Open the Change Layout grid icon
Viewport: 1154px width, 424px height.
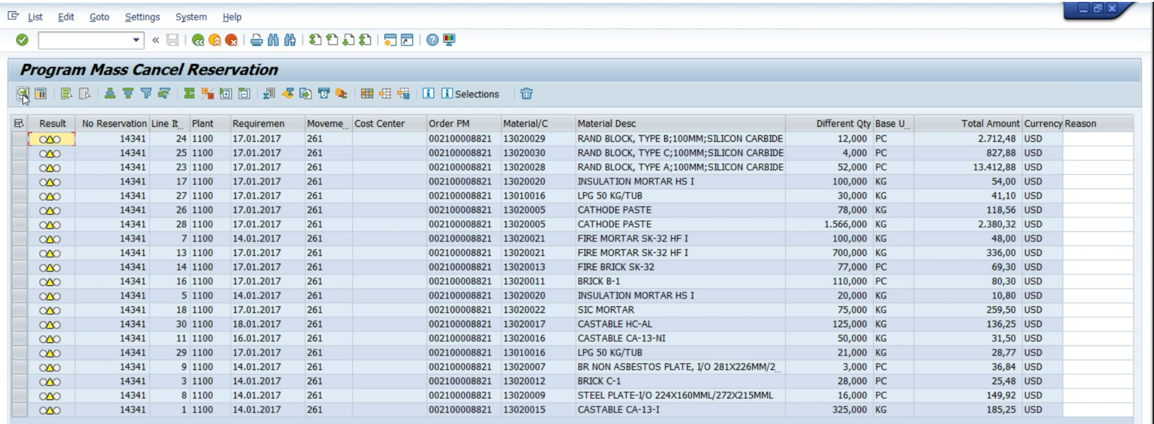tap(367, 94)
